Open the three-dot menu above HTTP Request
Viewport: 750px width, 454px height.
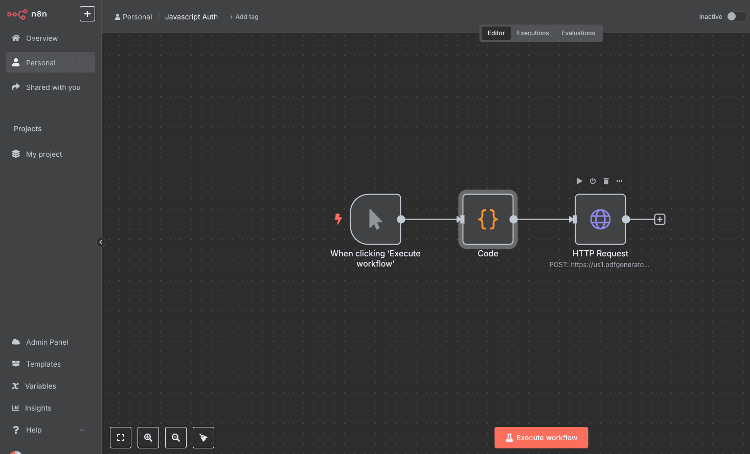[x=619, y=181]
